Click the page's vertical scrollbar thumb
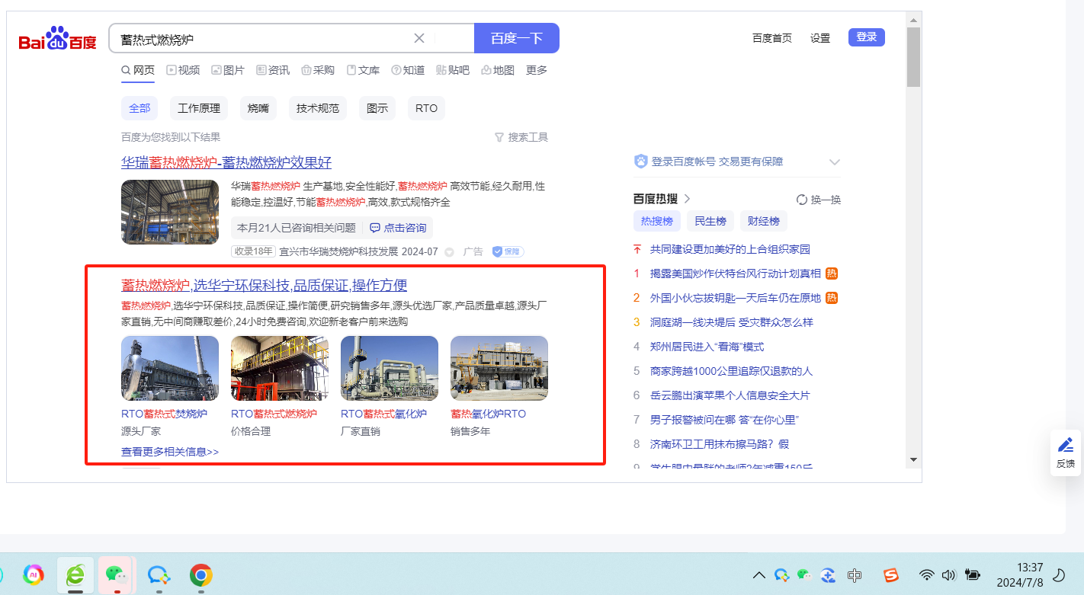1084x595 pixels. (x=913, y=57)
